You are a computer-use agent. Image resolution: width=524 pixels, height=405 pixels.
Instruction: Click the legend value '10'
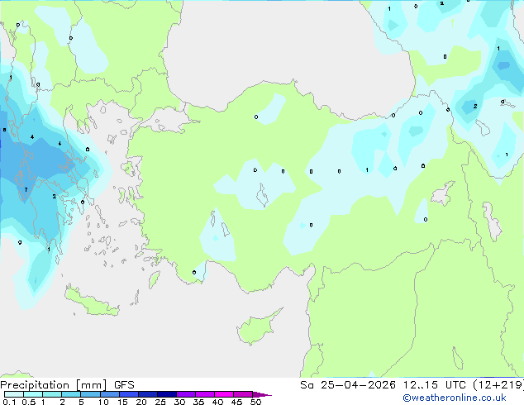[x=103, y=402]
